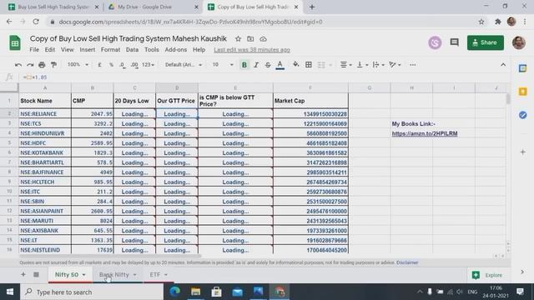Open the merge cells options arrow

tap(330, 65)
